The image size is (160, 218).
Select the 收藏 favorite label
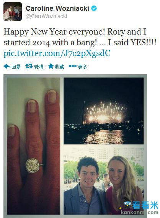pos(59,67)
